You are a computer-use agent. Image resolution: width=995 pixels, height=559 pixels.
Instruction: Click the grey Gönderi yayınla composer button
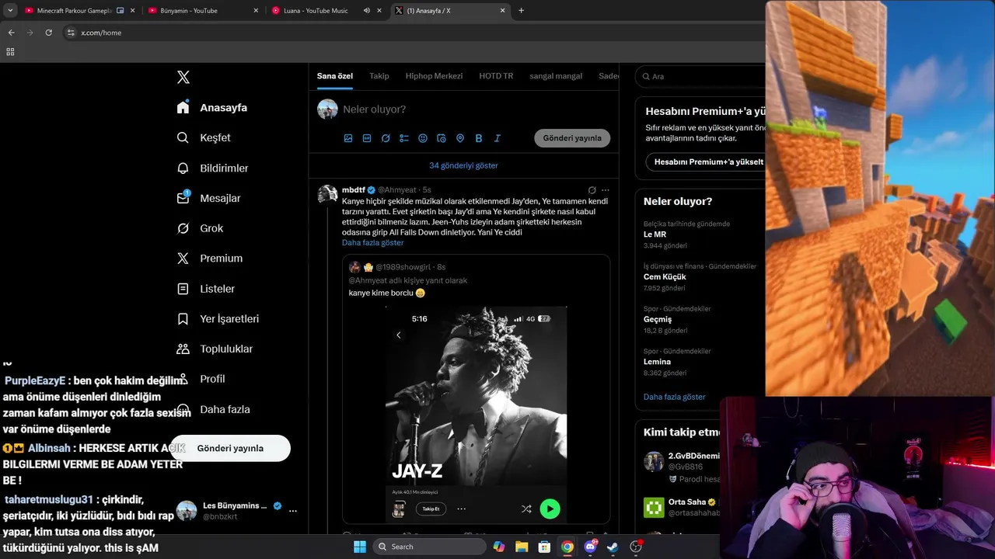coord(572,138)
